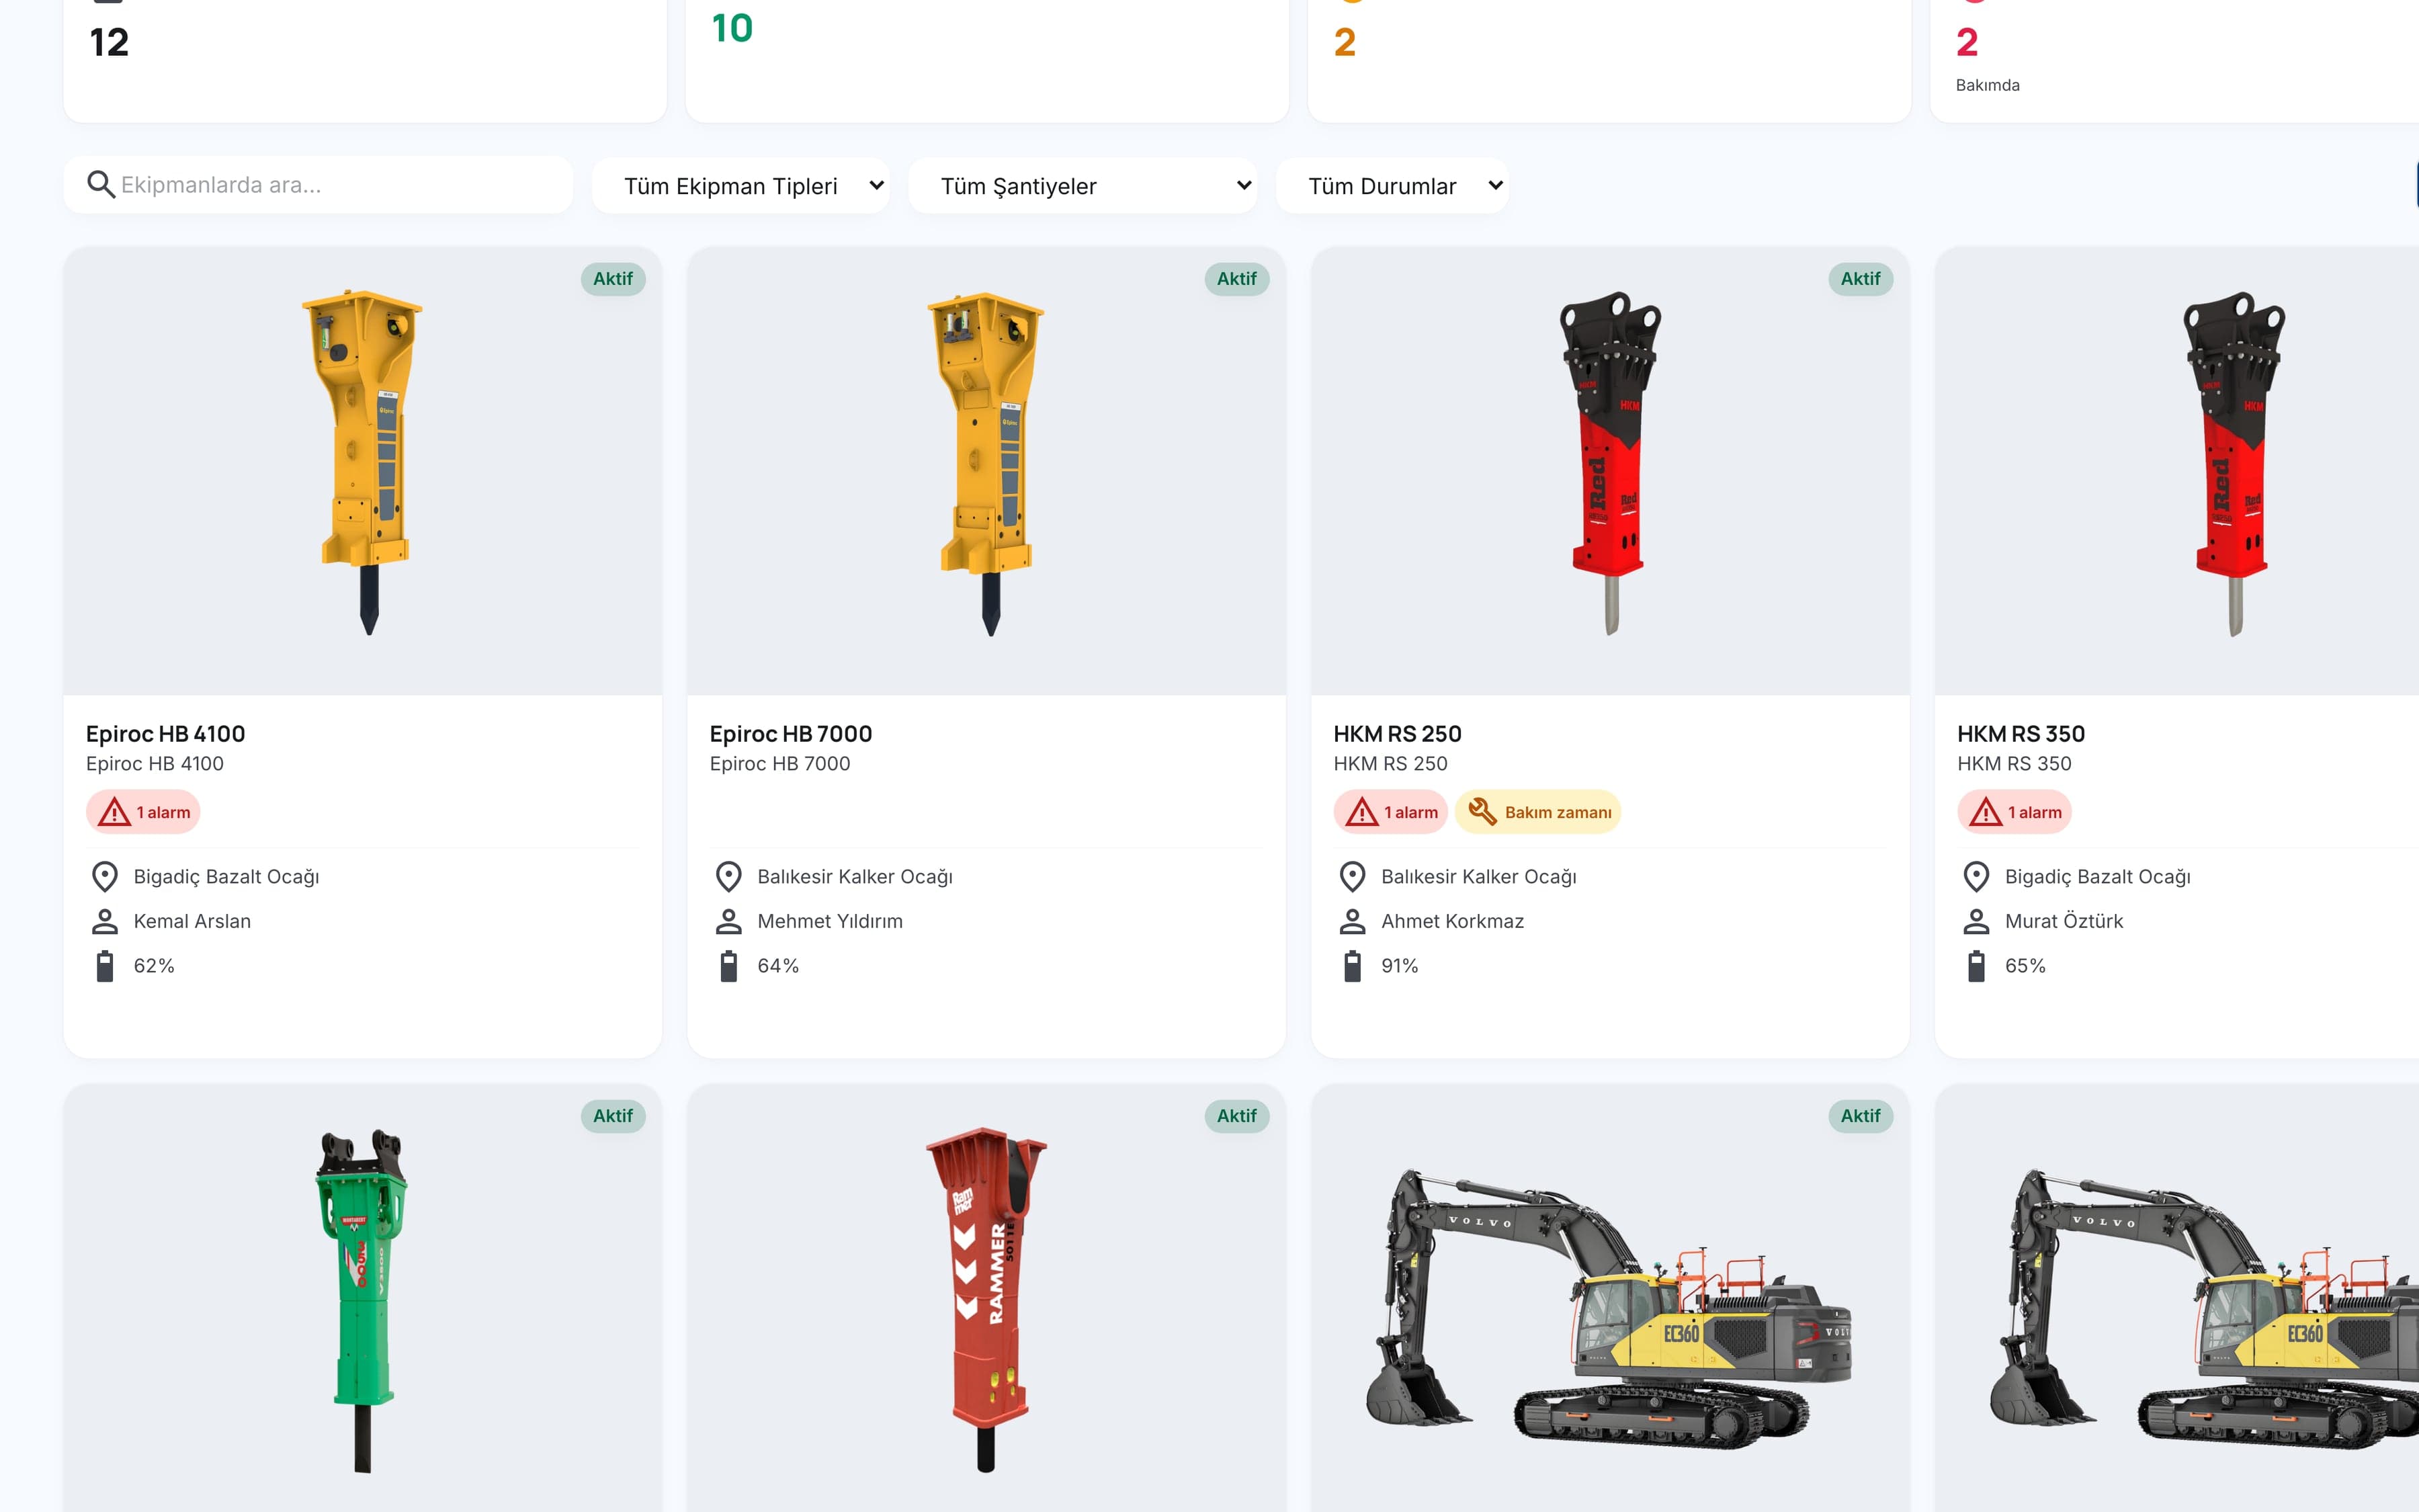Click operator name Mehmet Yıldırım
This screenshot has width=2419, height=1512.
point(830,921)
